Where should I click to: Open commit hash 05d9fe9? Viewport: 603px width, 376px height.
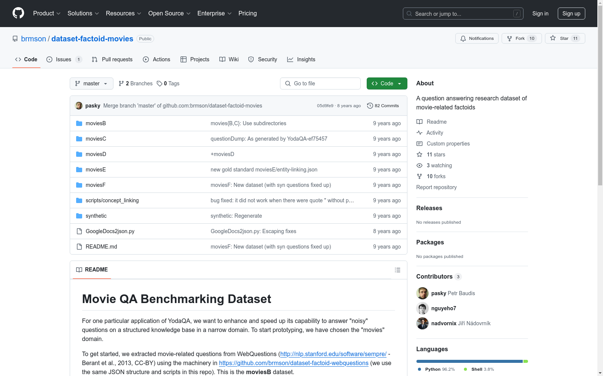click(x=325, y=106)
